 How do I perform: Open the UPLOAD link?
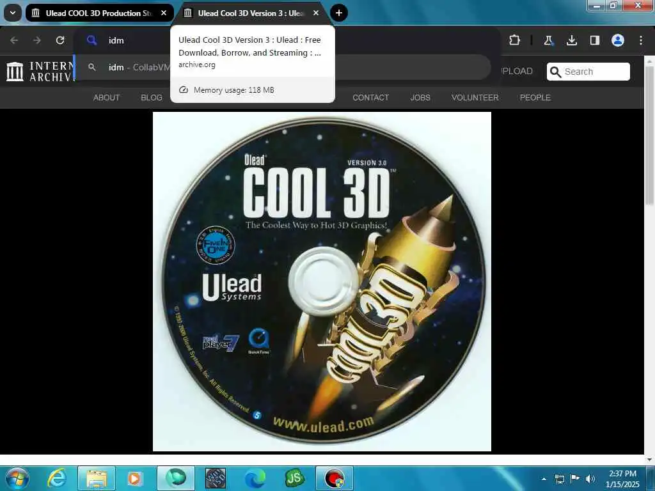point(517,72)
